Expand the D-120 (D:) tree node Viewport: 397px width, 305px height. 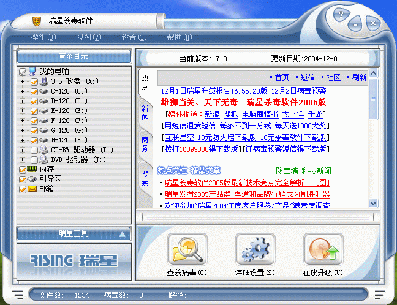click(22, 101)
